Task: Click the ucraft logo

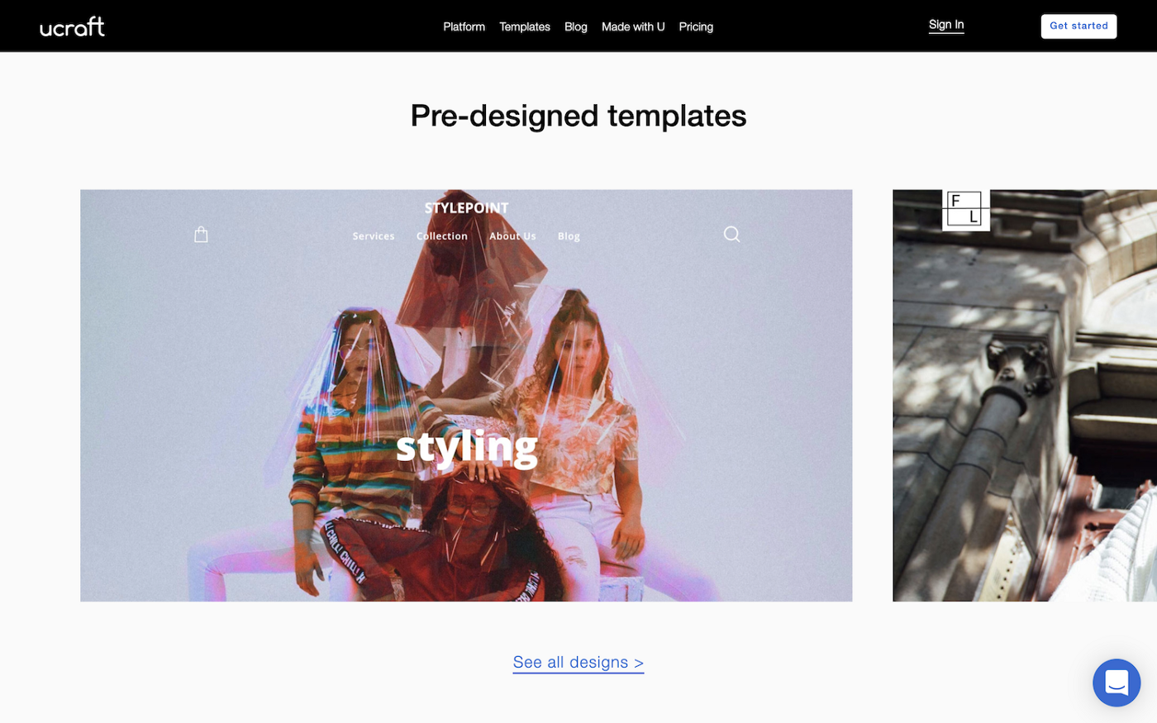Action: (x=73, y=26)
